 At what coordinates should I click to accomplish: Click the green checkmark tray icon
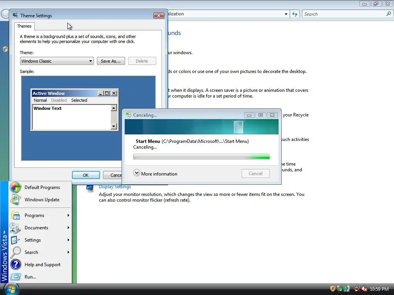pyautogui.click(x=340, y=289)
